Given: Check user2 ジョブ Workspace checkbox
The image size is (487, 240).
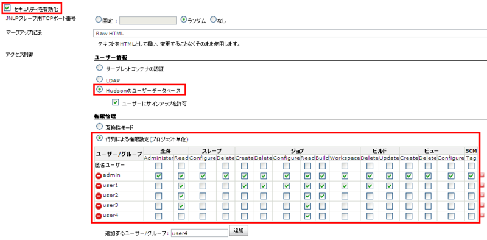Looking at the screenshot, I should click(x=345, y=196).
